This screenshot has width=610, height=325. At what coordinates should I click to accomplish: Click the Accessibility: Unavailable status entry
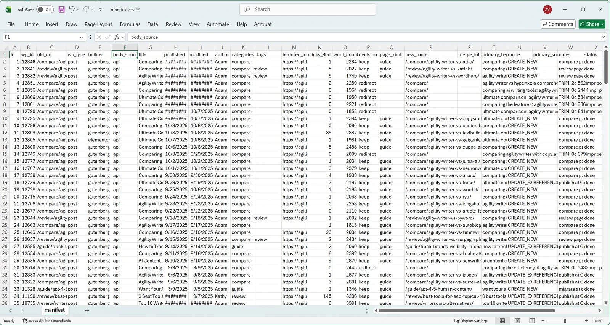47,321
